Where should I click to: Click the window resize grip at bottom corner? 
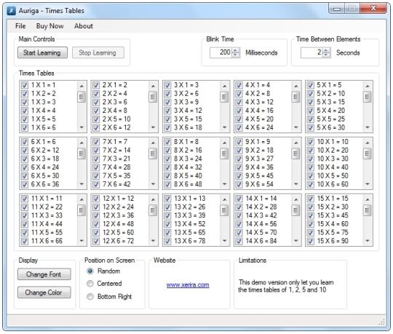[382, 322]
